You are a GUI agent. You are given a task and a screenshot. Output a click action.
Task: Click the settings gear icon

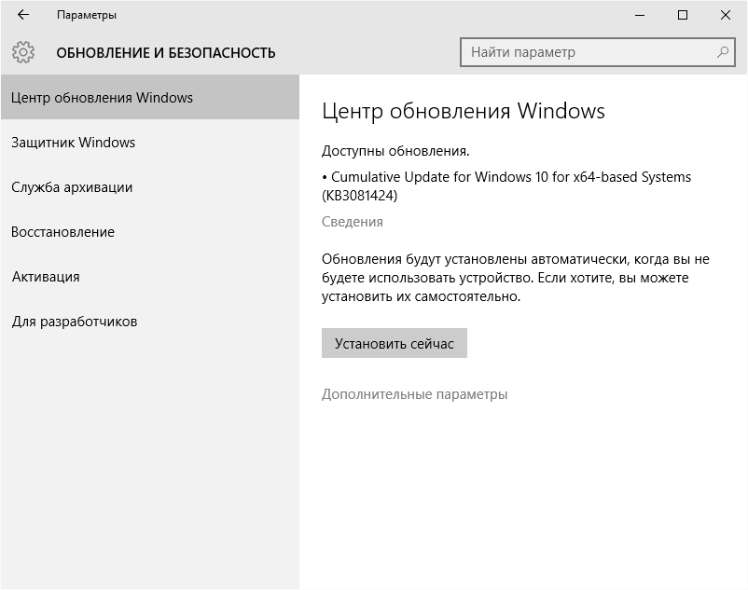pyautogui.click(x=23, y=52)
